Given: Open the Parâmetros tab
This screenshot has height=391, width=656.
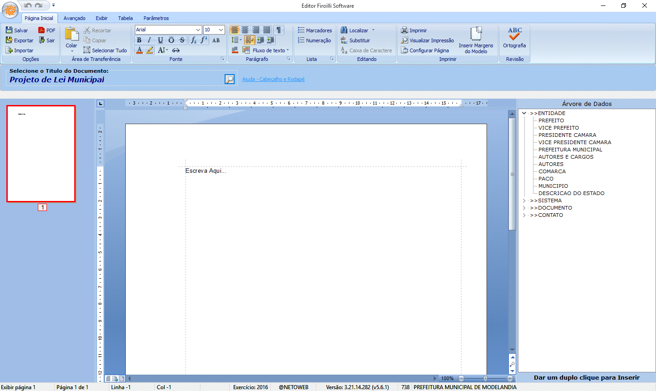Looking at the screenshot, I should 156,18.
